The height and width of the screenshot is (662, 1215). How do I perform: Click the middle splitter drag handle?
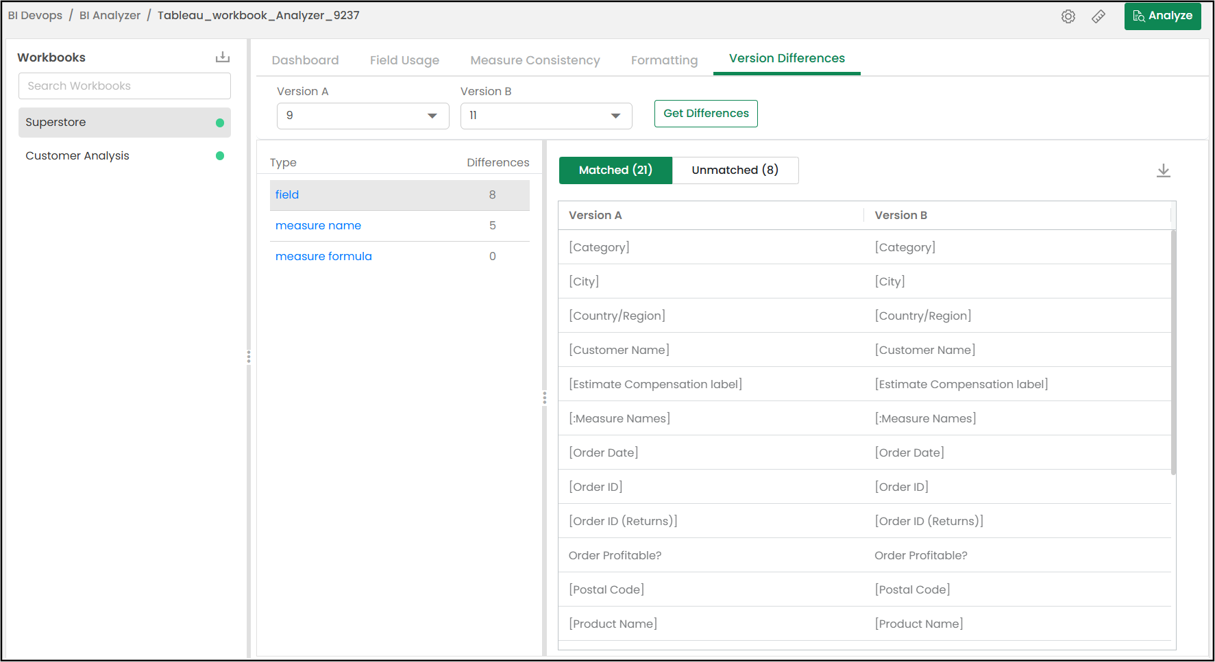[545, 398]
